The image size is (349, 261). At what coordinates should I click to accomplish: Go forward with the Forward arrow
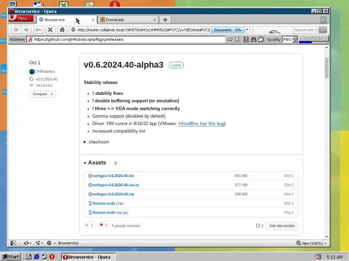pyautogui.click(x=26, y=30)
